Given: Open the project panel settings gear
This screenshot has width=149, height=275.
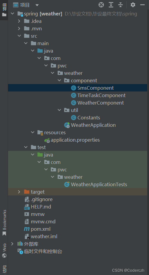Looking at the screenshot, I should (133, 5).
